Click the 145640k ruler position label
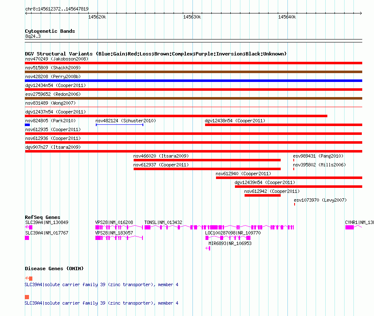 pos(287,17)
